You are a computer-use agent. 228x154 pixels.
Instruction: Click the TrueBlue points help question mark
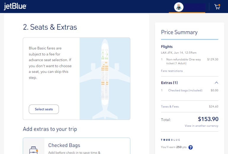pos(190,147)
